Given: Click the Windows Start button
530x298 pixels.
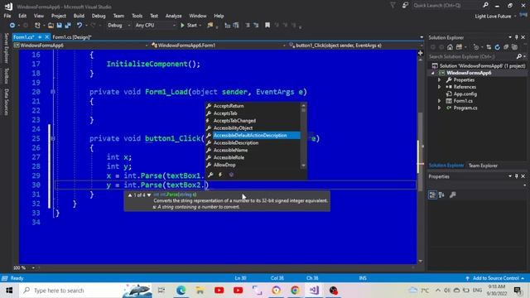Looking at the screenshot, I should 9,291.
